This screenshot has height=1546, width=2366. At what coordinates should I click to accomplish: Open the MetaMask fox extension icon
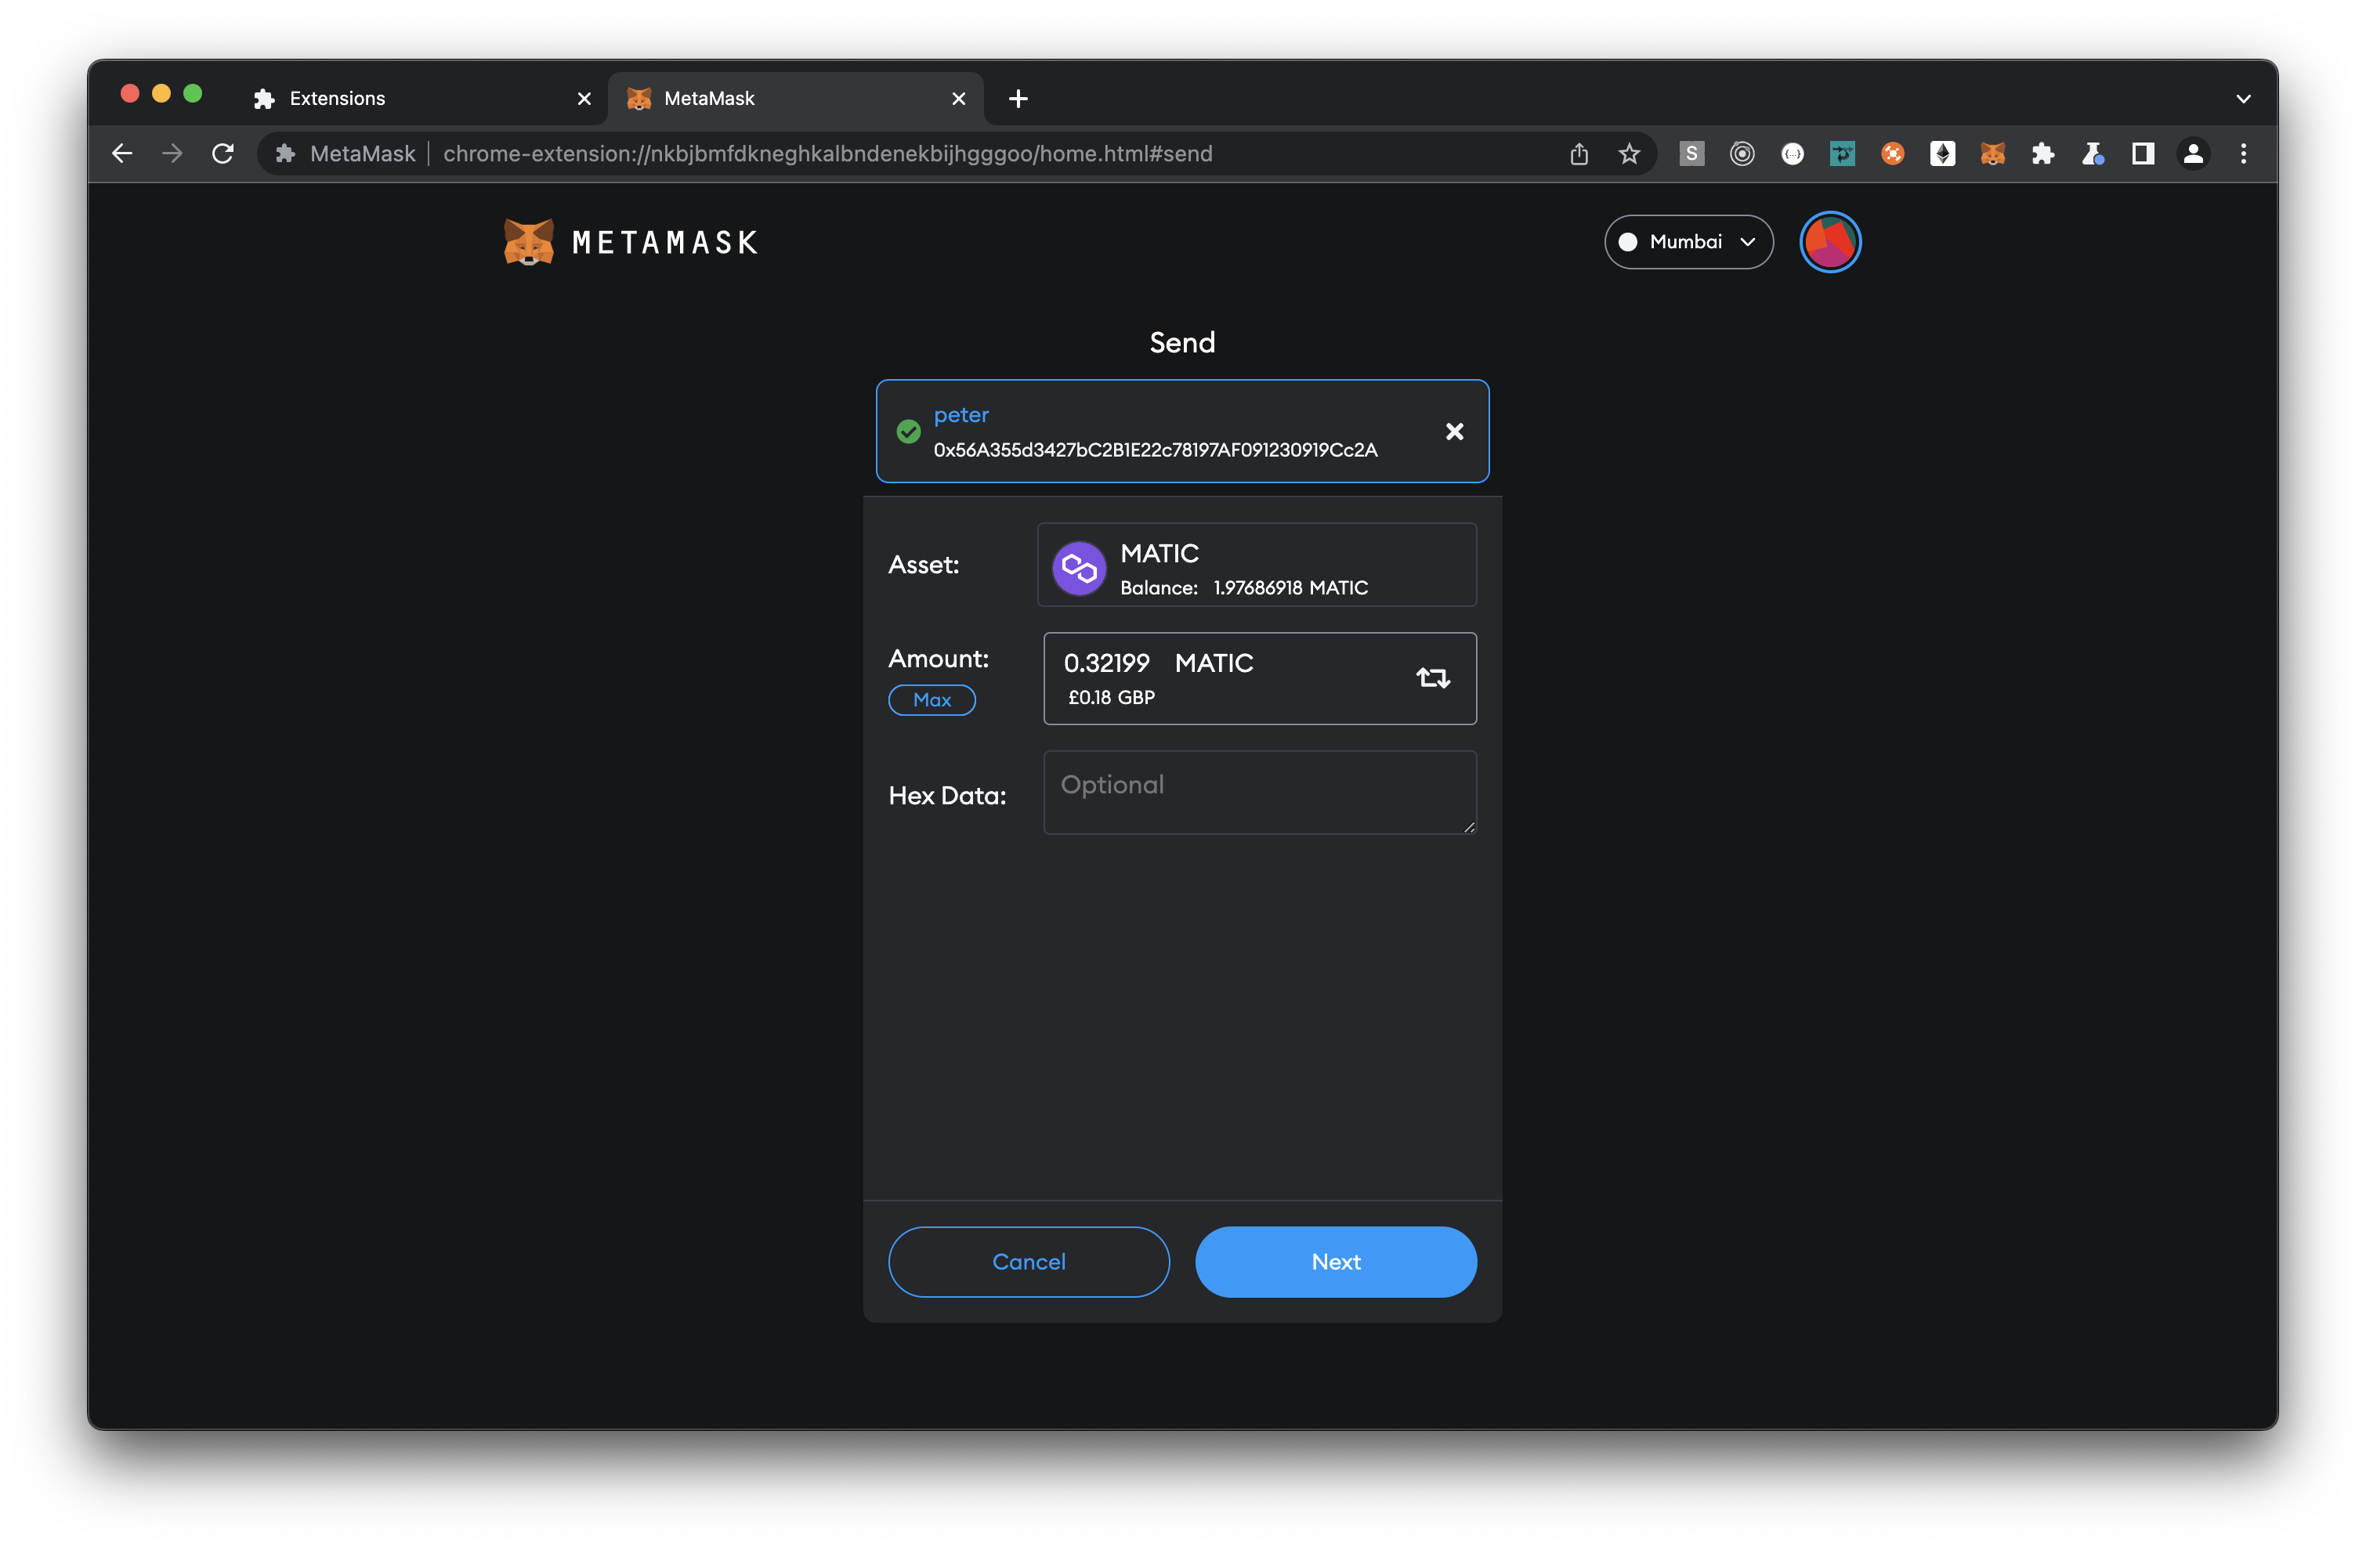point(1992,153)
